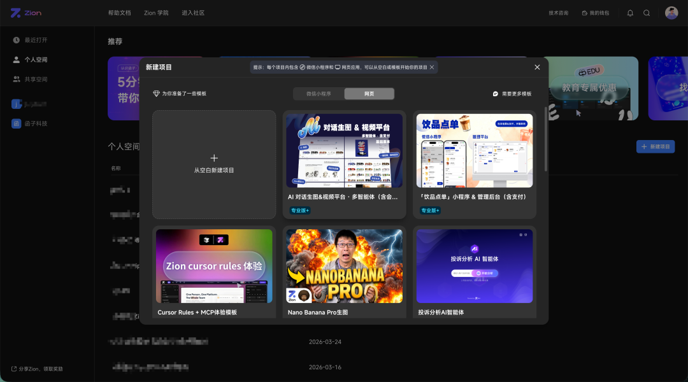Close the 新建项目 dialog
This screenshot has width=688, height=382.
click(x=537, y=67)
